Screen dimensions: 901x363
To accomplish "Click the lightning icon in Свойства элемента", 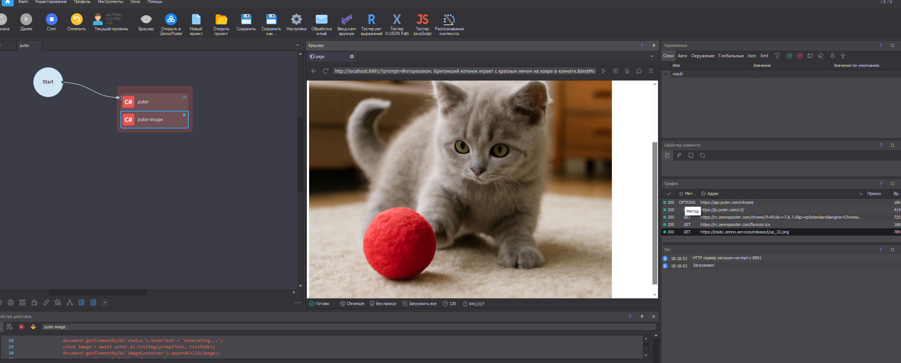I will point(679,155).
